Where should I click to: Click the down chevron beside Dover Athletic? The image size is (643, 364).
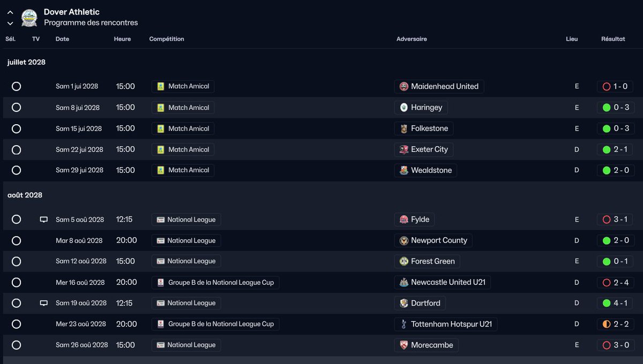point(10,24)
